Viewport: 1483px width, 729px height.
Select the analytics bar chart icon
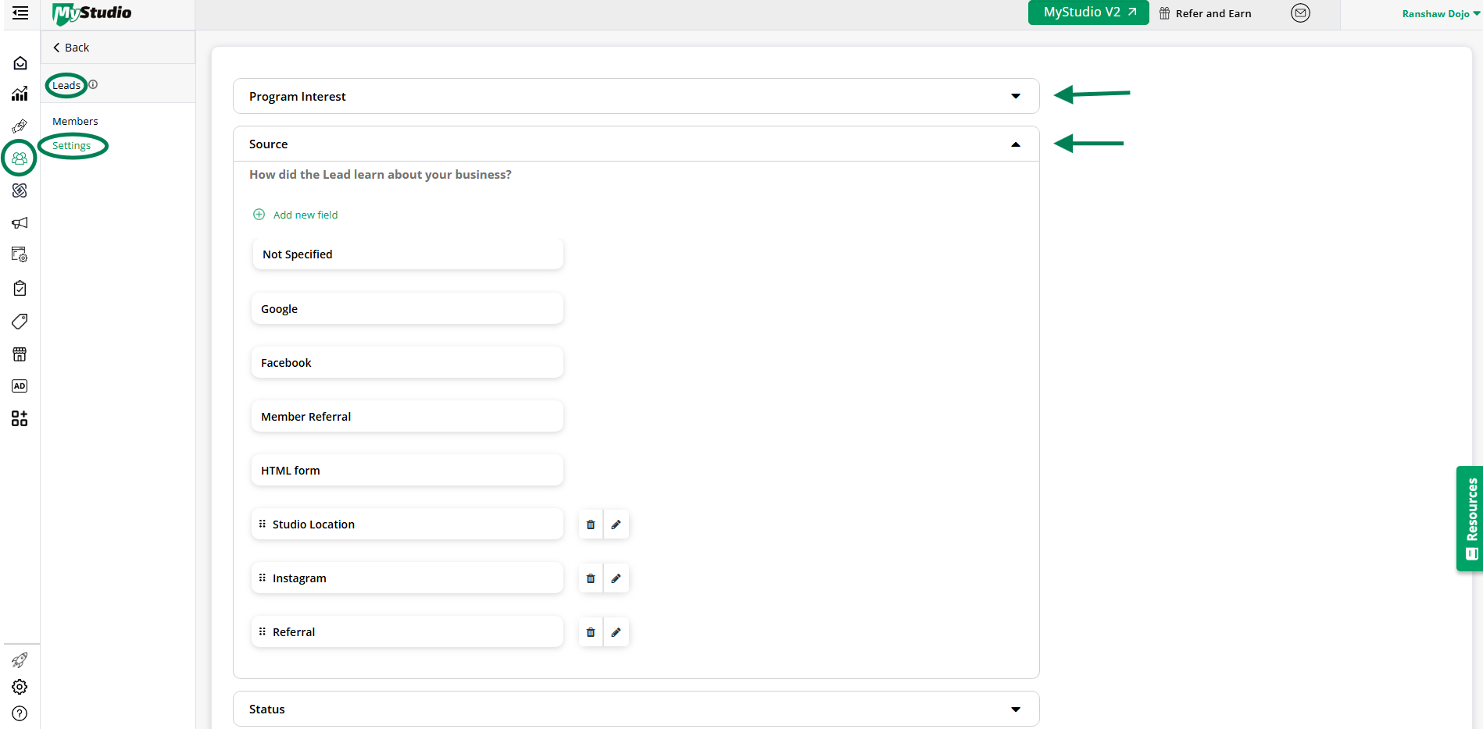point(20,94)
